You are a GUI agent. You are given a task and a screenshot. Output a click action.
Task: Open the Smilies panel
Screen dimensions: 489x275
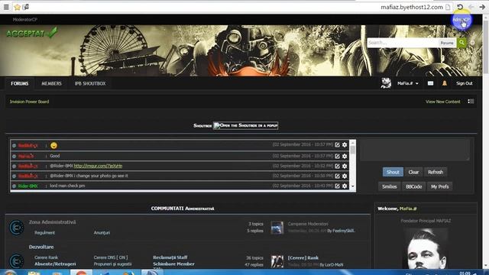tap(389, 186)
